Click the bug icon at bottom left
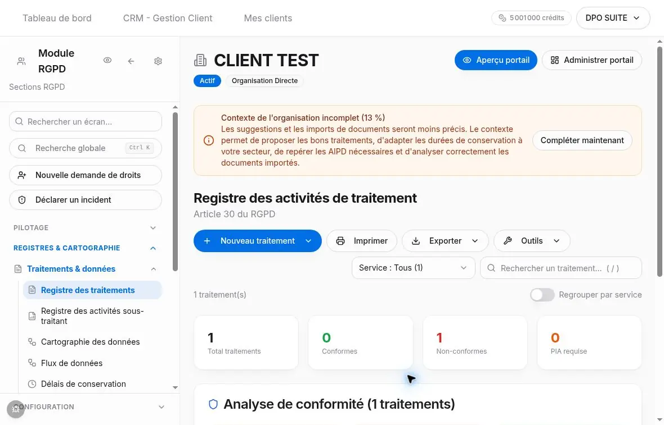The width and height of the screenshot is (664, 425). 16,409
